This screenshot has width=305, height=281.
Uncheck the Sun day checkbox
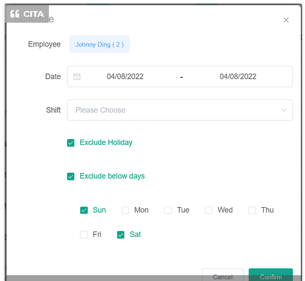[84, 210]
